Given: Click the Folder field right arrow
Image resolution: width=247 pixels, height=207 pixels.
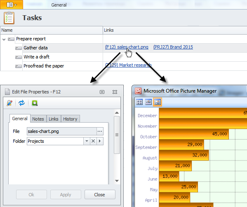Looking at the screenshot, I should point(100,141).
